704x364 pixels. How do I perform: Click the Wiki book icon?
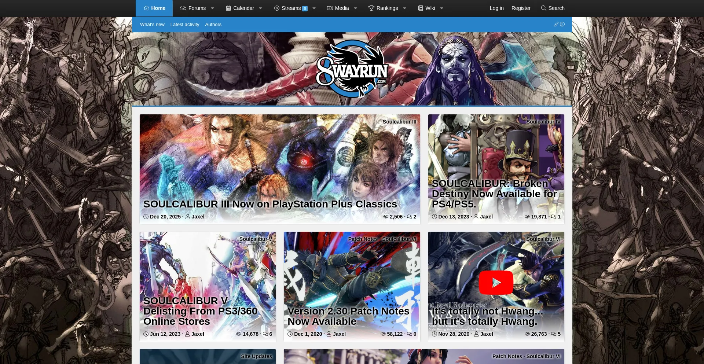pos(421,8)
